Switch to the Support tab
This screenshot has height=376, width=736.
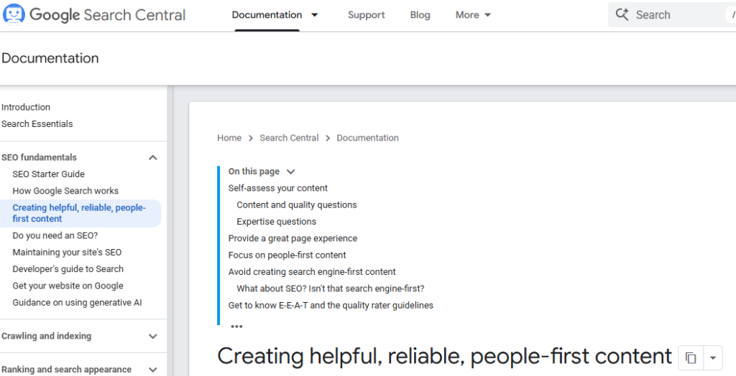click(366, 15)
